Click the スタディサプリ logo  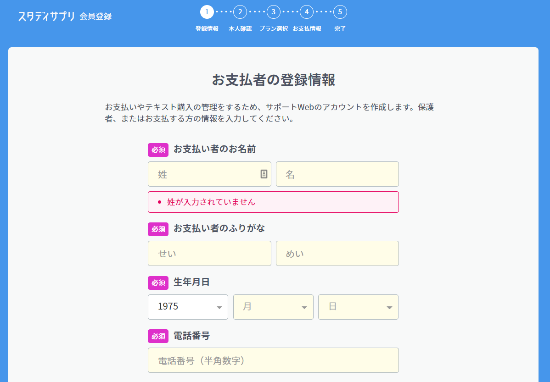46,16
